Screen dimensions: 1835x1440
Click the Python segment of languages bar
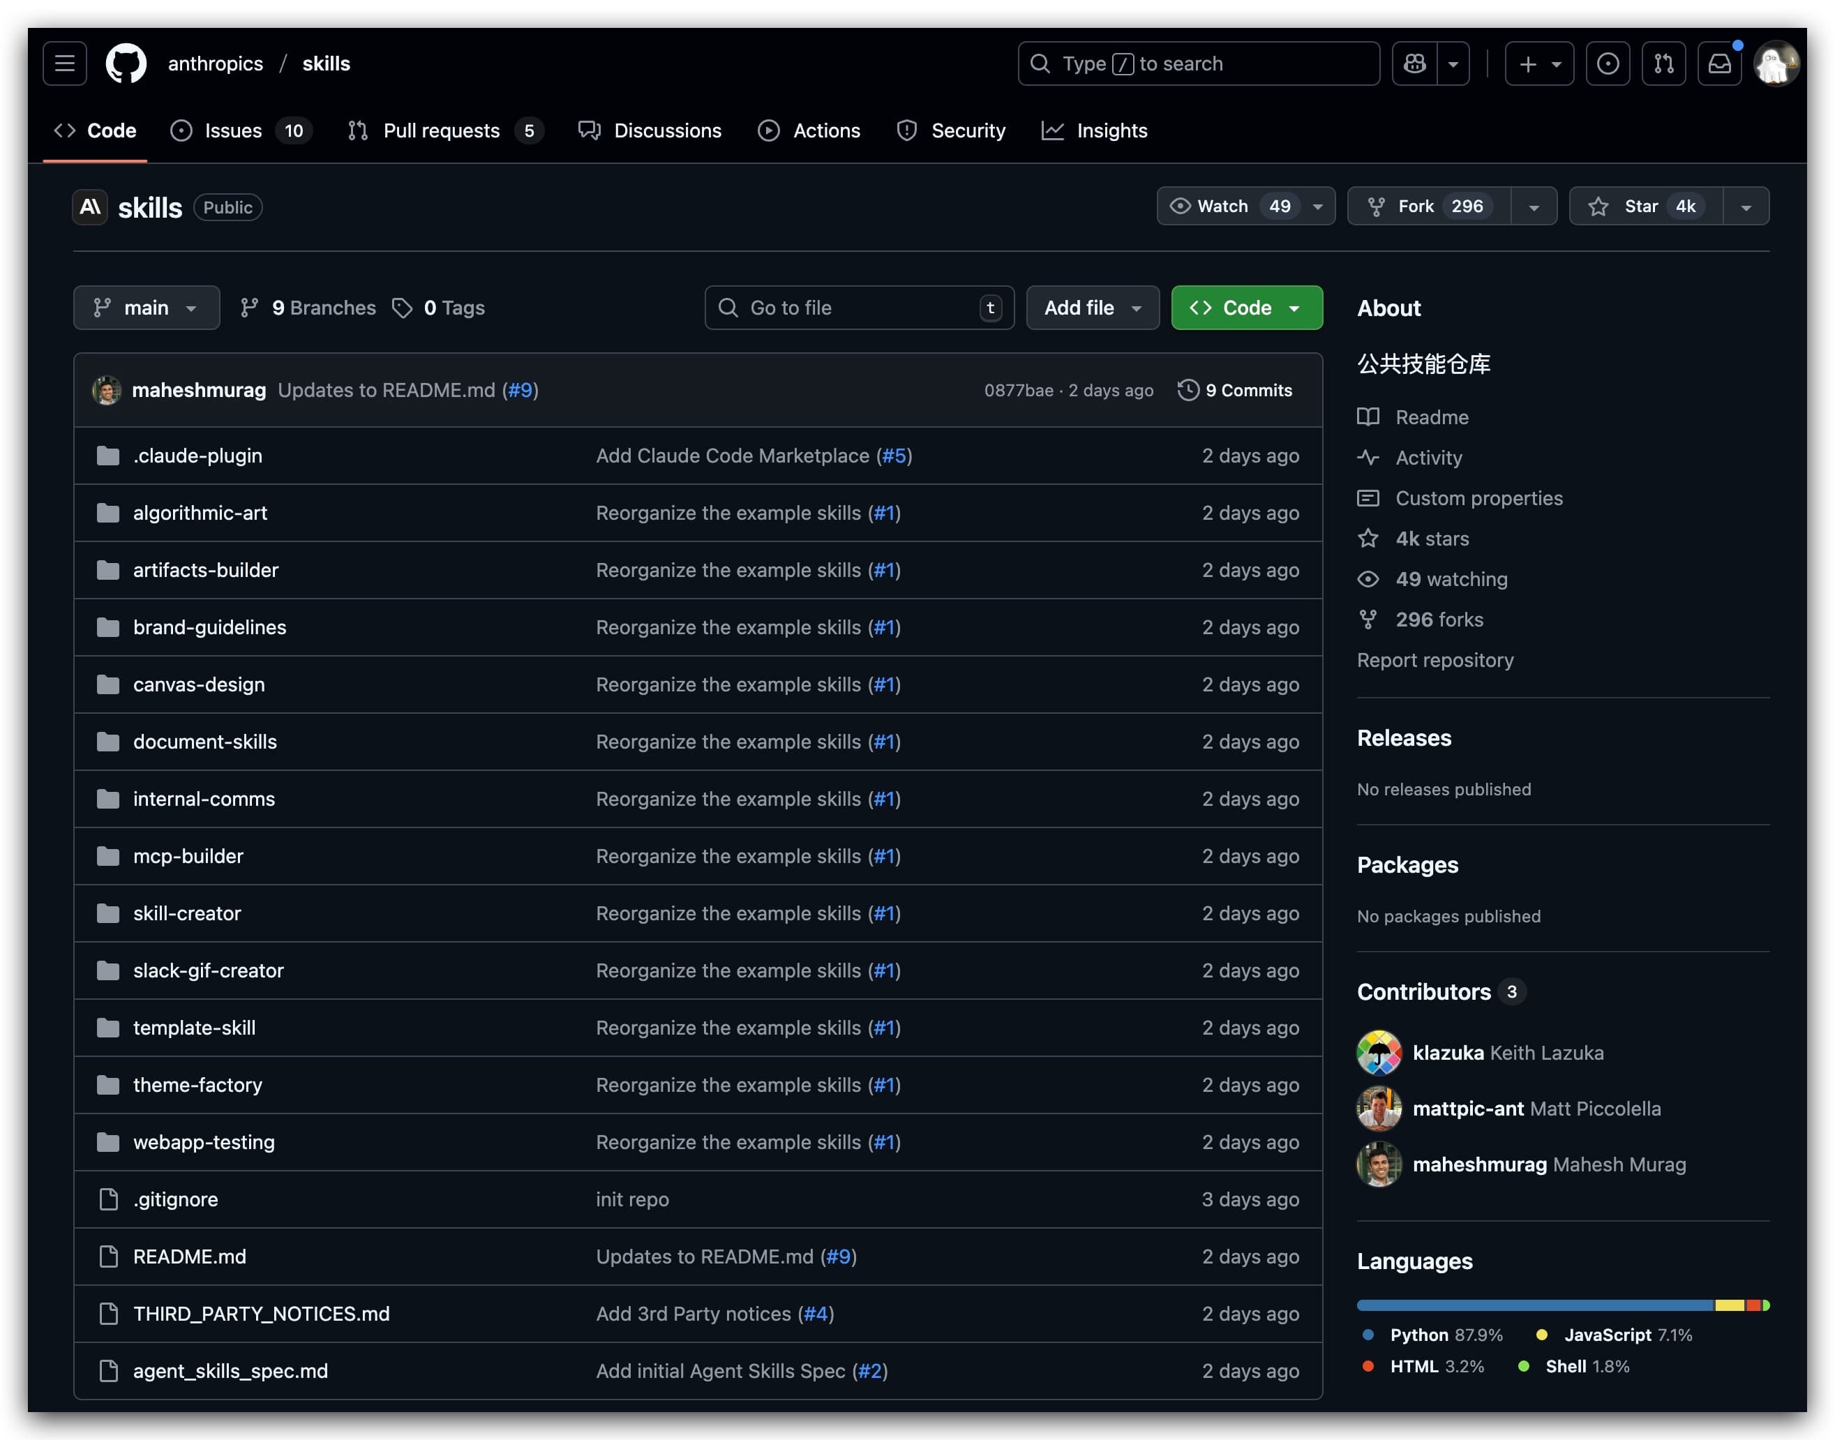[1534, 1304]
